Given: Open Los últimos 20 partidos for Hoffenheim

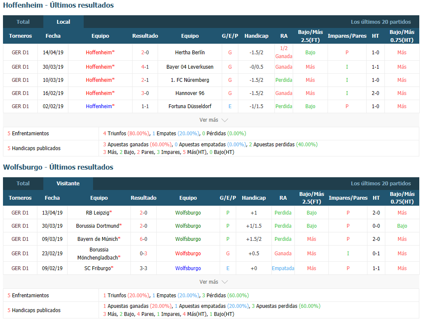Looking at the screenshot, I should pyautogui.click(x=381, y=22).
